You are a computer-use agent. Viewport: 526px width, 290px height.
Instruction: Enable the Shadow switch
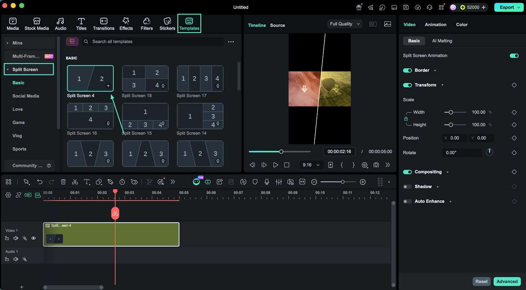click(x=407, y=186)
